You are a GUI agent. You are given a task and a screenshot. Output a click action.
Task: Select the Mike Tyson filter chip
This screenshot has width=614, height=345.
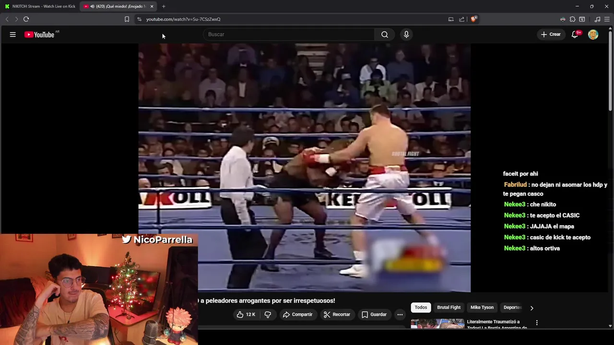click(482, 308)
